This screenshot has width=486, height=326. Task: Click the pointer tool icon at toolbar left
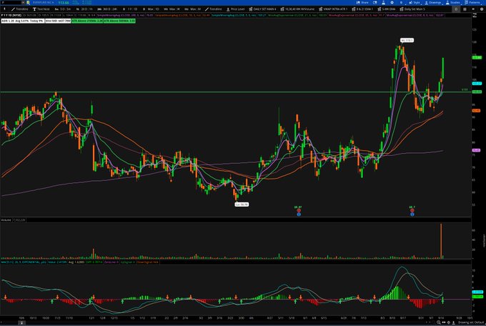pyautogui.click(x=4, y=9)
